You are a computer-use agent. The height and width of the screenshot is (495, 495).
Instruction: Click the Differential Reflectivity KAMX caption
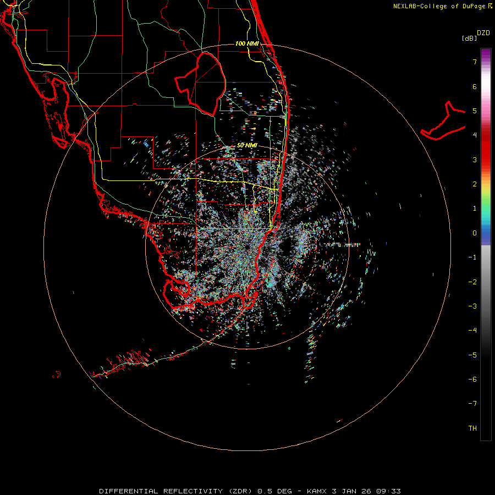250,491
